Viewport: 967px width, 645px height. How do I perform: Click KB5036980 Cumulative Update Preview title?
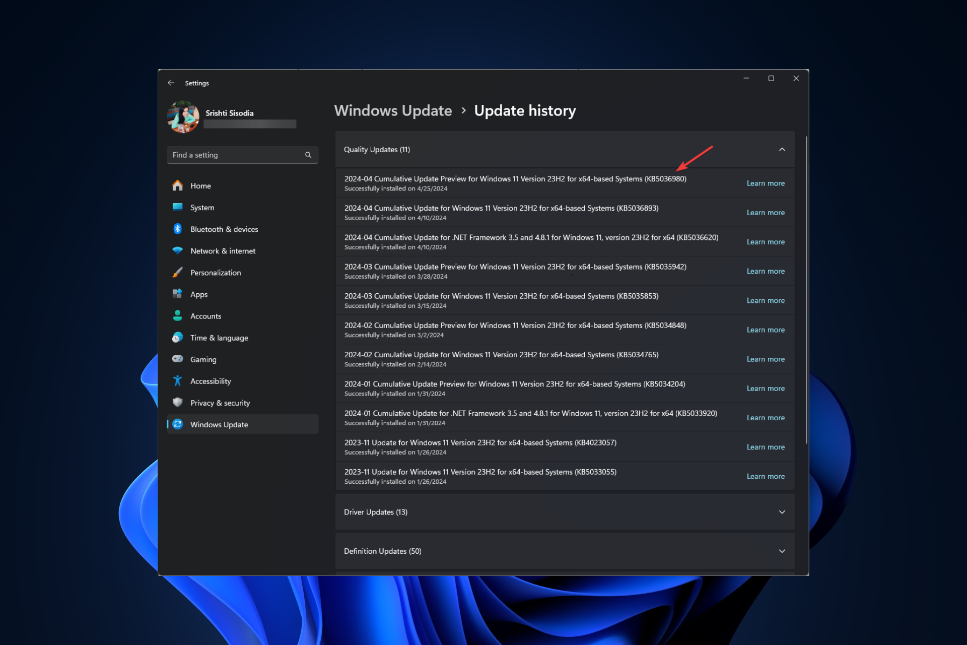[515, 179]
